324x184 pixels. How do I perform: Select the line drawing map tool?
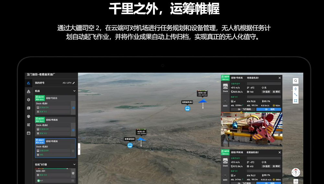coord(295,95)
